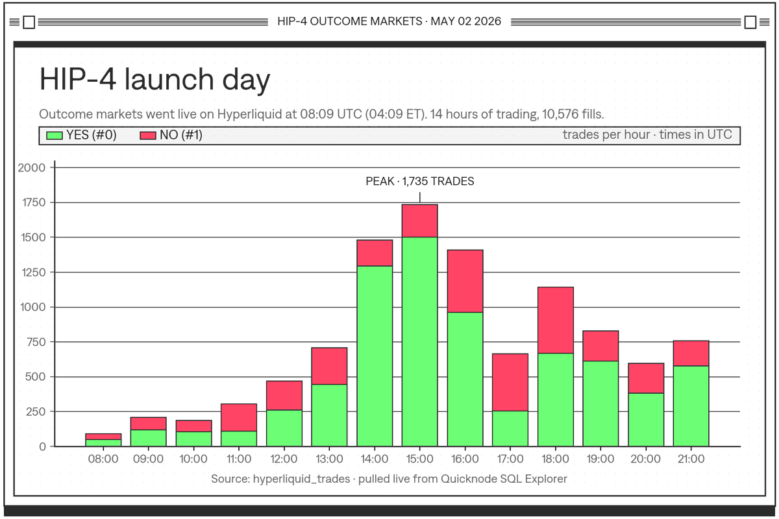Click the red NO segment of the 11:00 bar
The image size is (779, 519).
click(238, 417)
